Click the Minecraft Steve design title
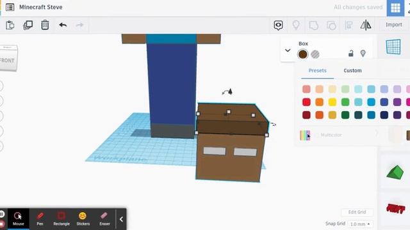 coord(41,7)
